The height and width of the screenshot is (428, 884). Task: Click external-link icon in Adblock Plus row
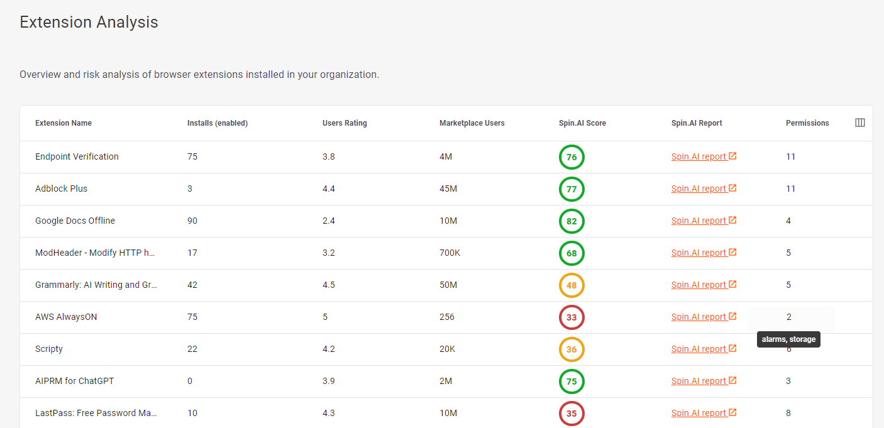(x=732, y=189)
